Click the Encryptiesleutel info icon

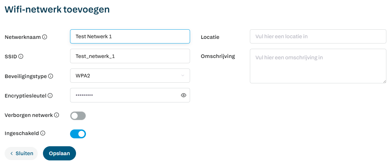coord(50,96)
